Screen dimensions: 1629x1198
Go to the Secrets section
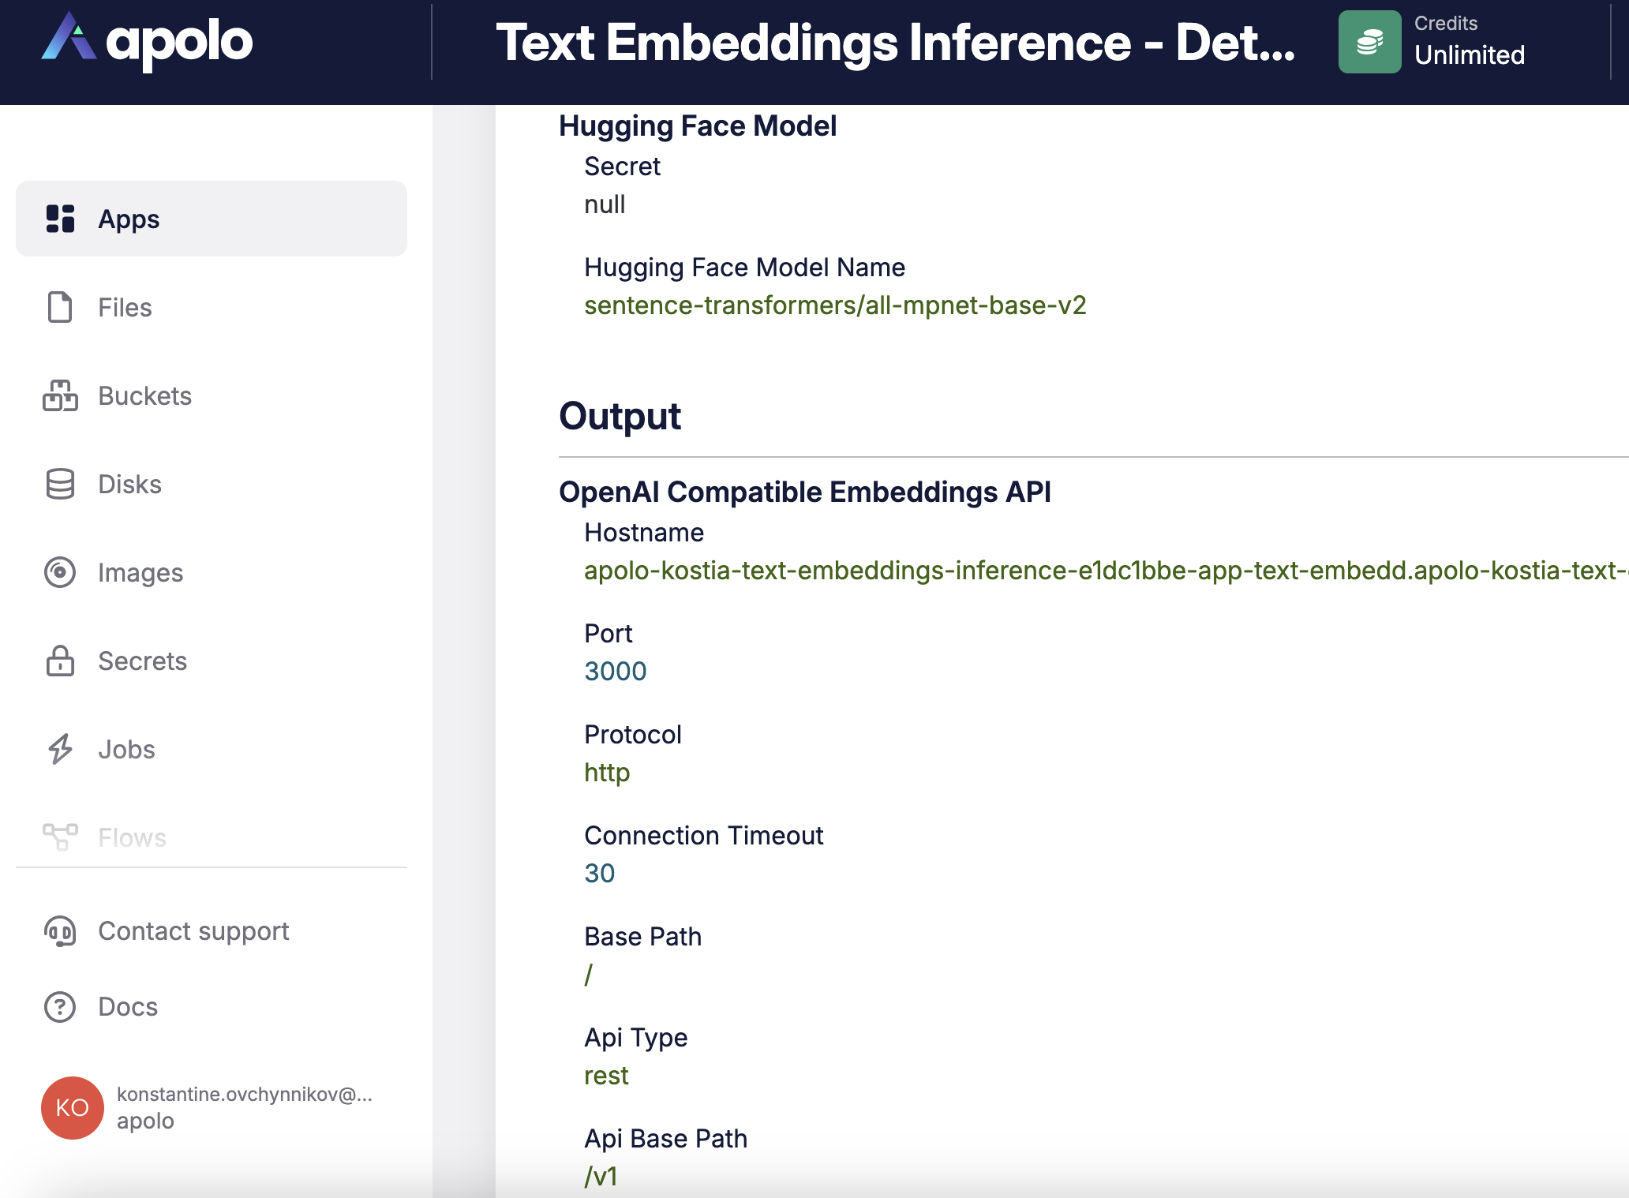point(142,661)
